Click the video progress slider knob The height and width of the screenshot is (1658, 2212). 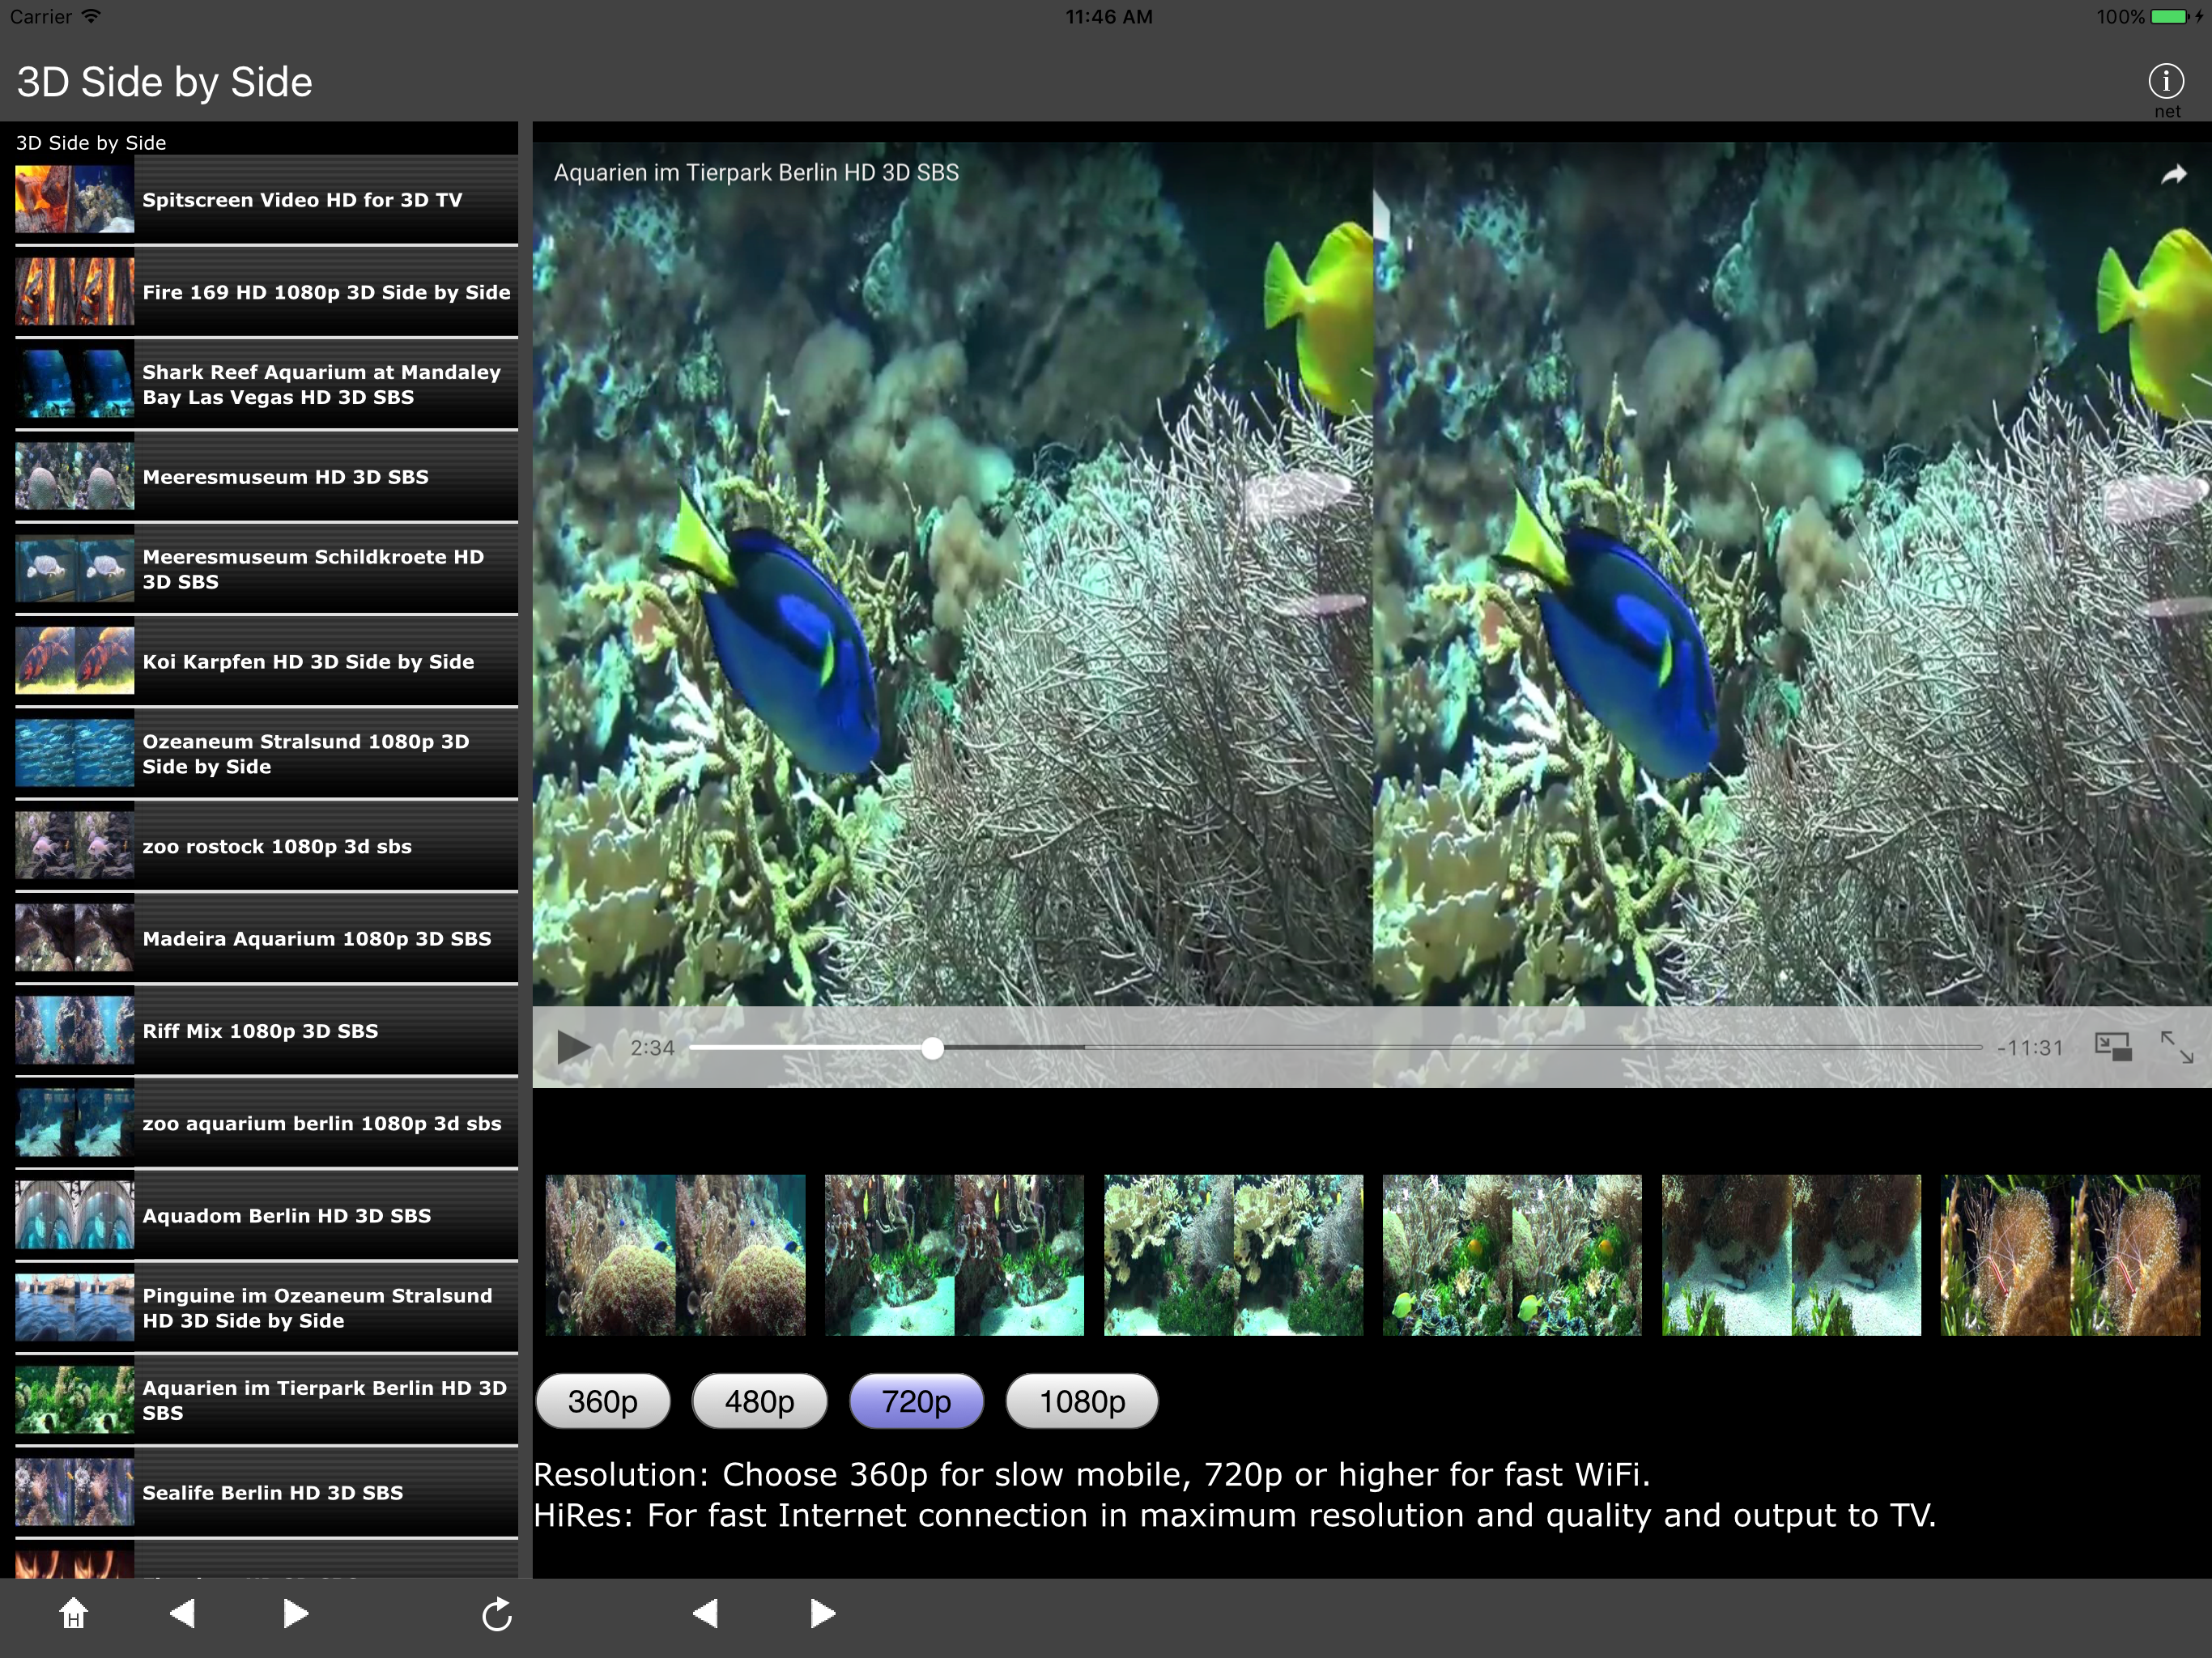click(x=932, y=1047)
